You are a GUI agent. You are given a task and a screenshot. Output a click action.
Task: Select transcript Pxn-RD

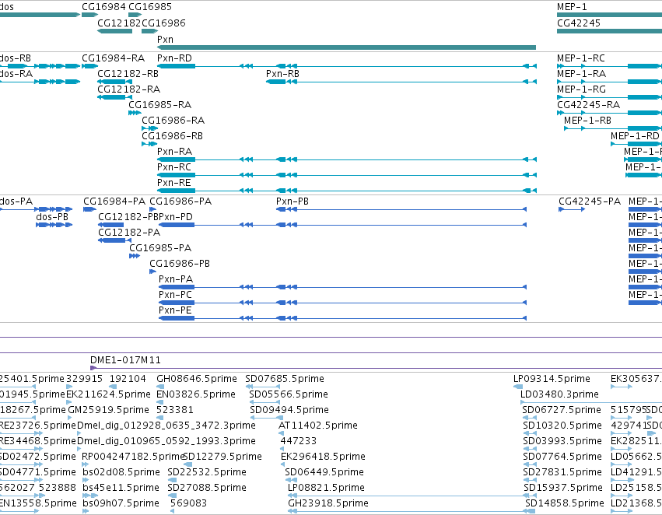pyautogui.click(x=347, y=66)
